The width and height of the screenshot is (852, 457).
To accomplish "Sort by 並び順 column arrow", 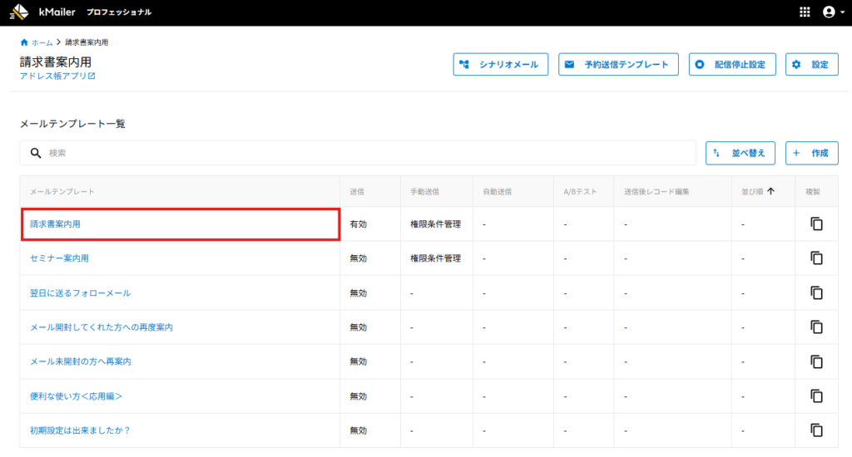I will (x=770, y=191).
